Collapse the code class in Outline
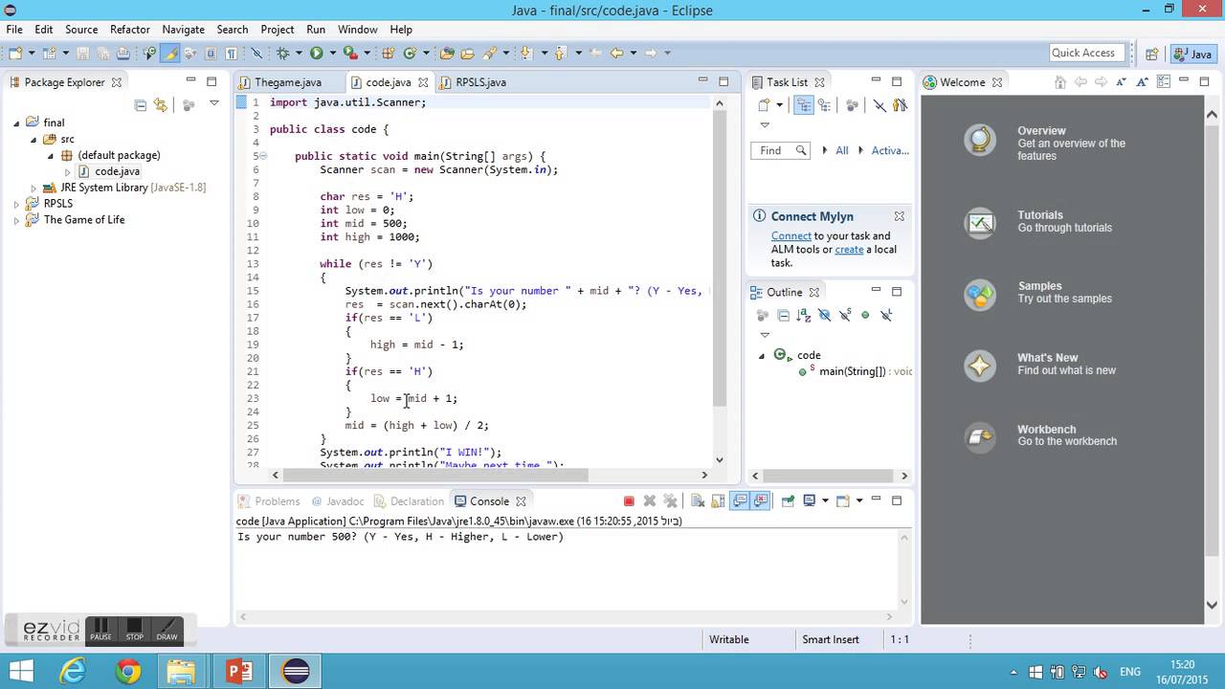The height and width of the screenshot is (689, 1225). coord(763,355)
